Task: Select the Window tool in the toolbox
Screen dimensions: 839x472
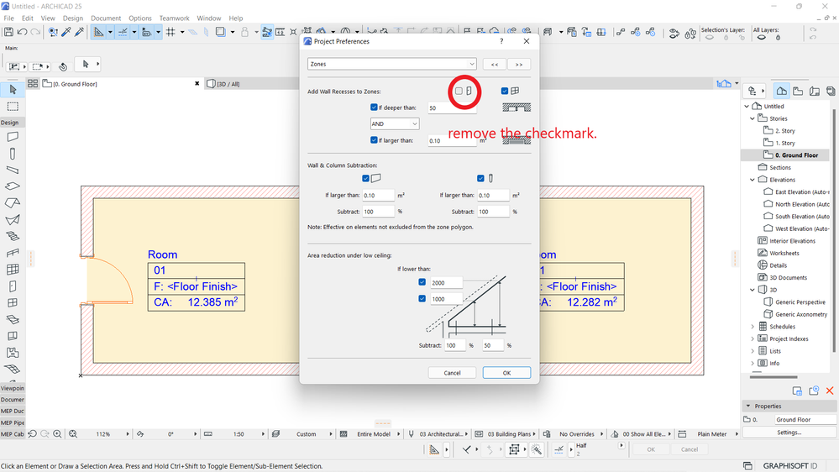Action: point(13,302)
